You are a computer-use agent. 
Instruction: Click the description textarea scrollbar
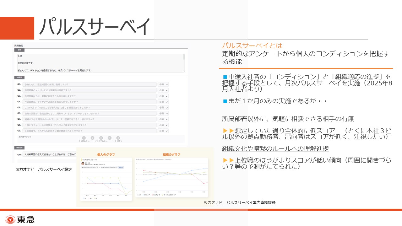184,57
